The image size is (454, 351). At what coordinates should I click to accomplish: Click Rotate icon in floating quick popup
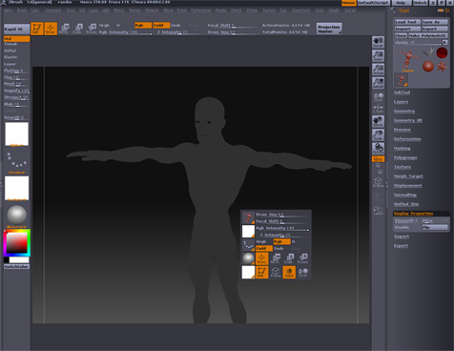[303, 258]
